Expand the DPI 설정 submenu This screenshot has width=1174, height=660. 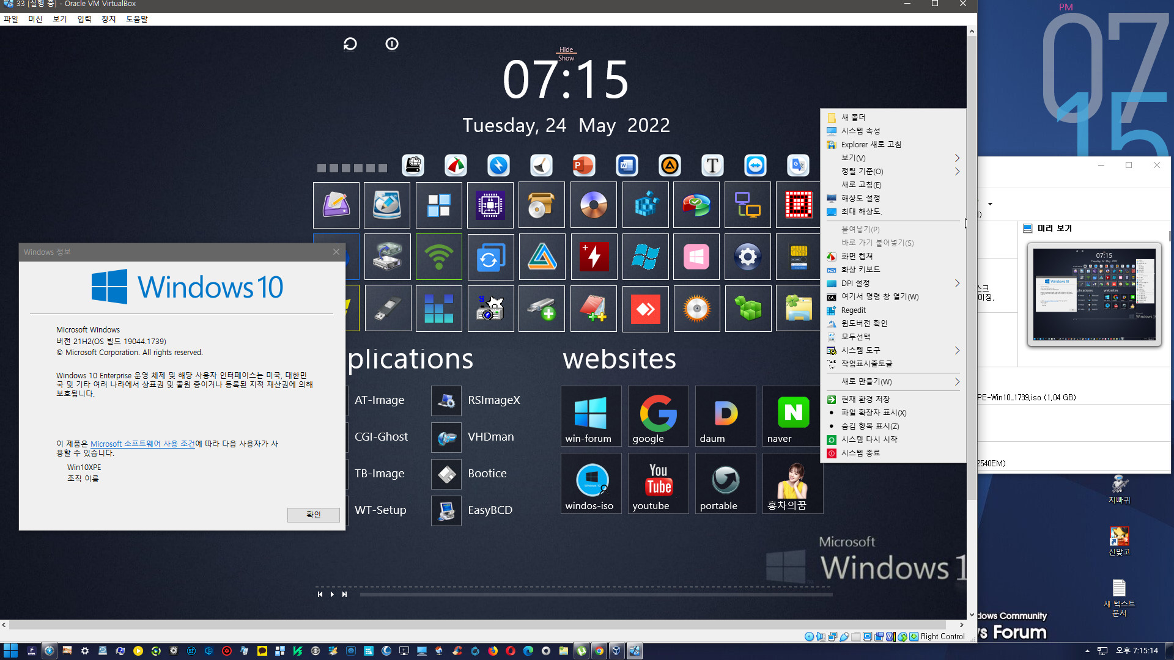click(893, 283)
